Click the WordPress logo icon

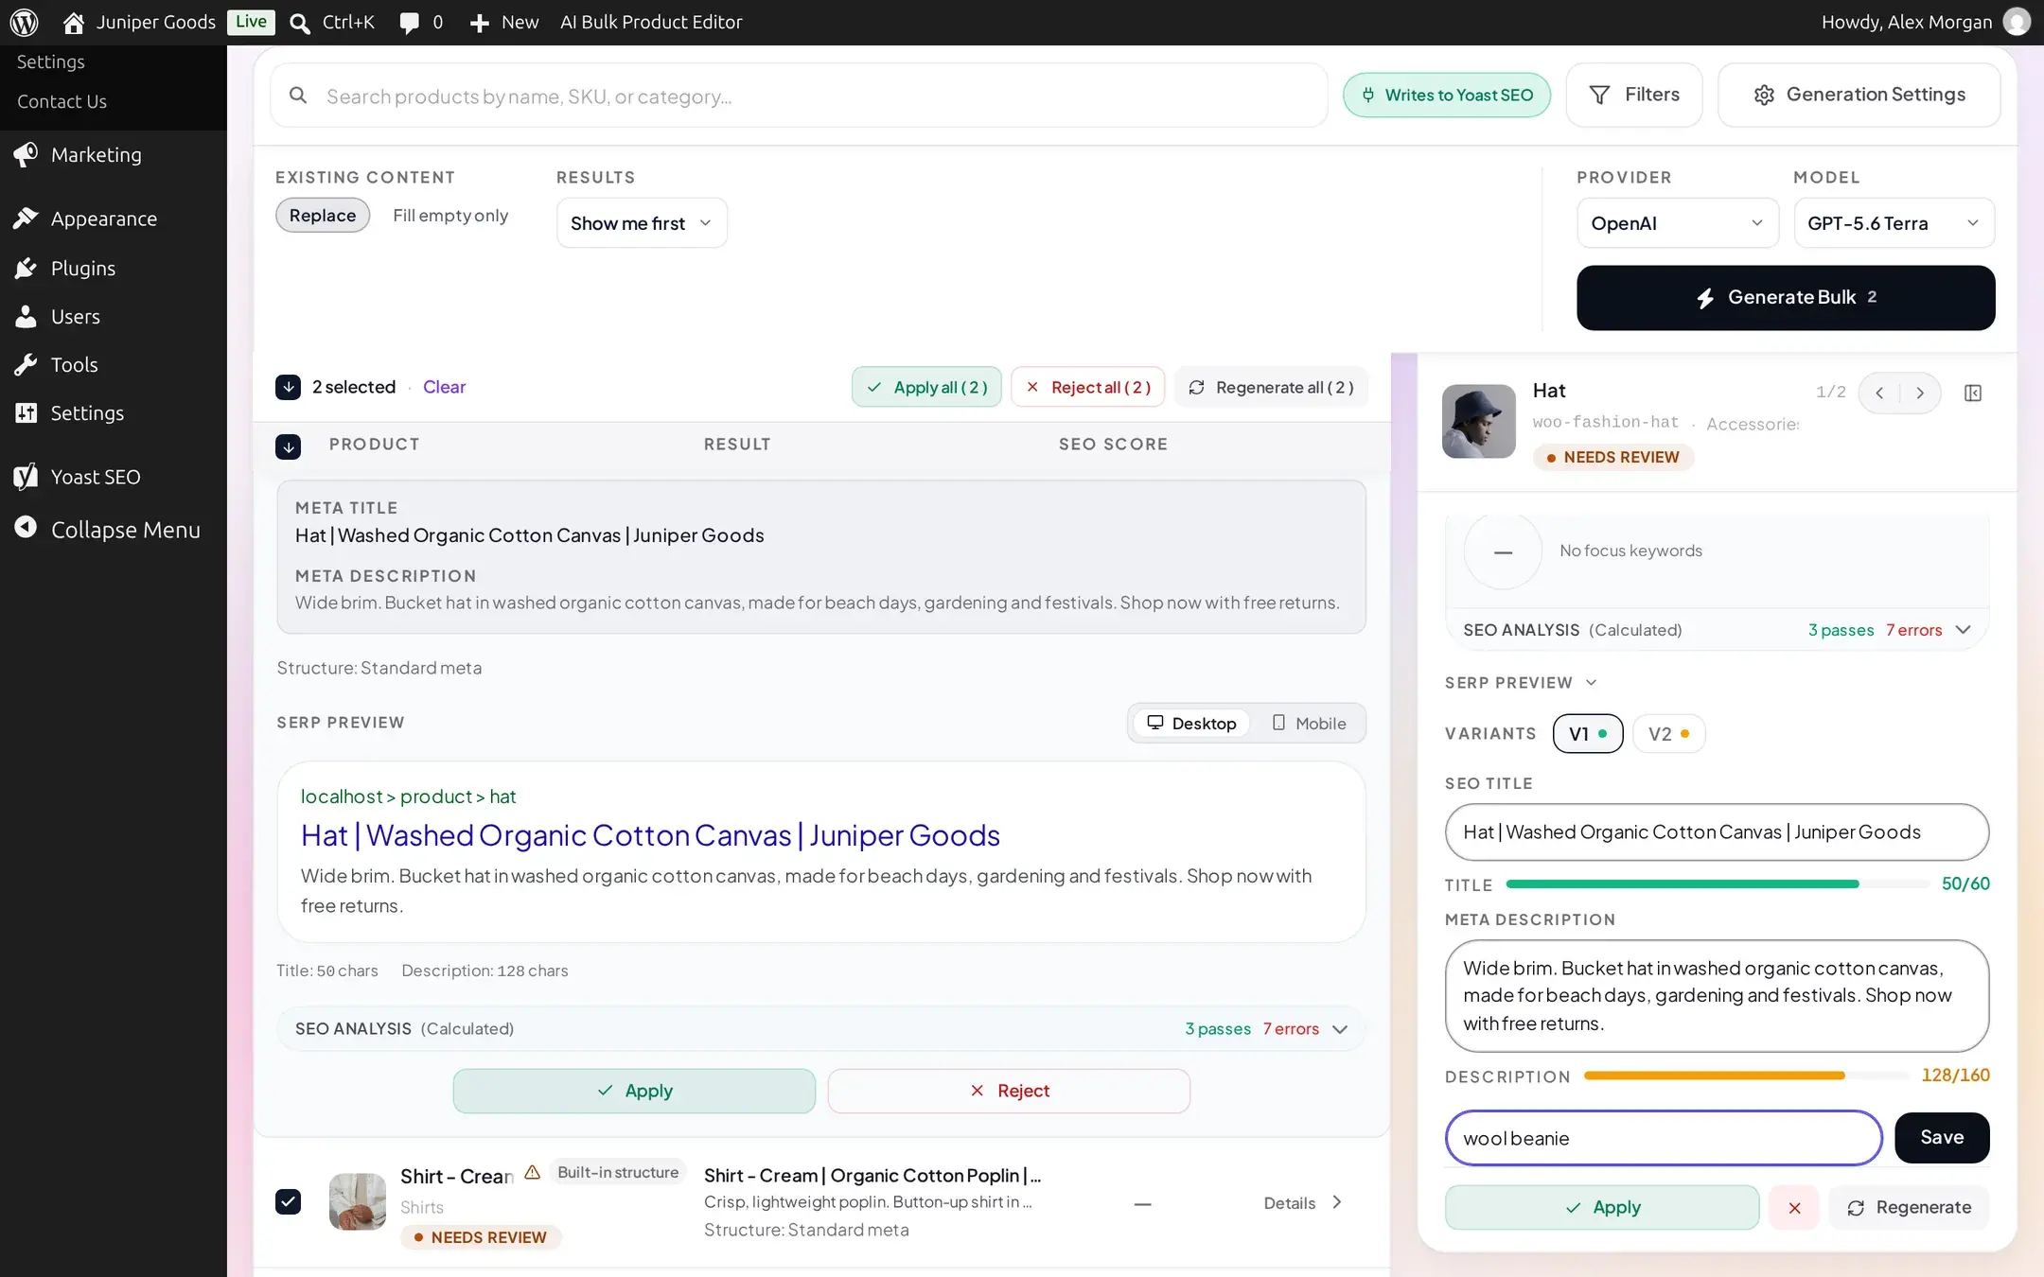point(24,22)
